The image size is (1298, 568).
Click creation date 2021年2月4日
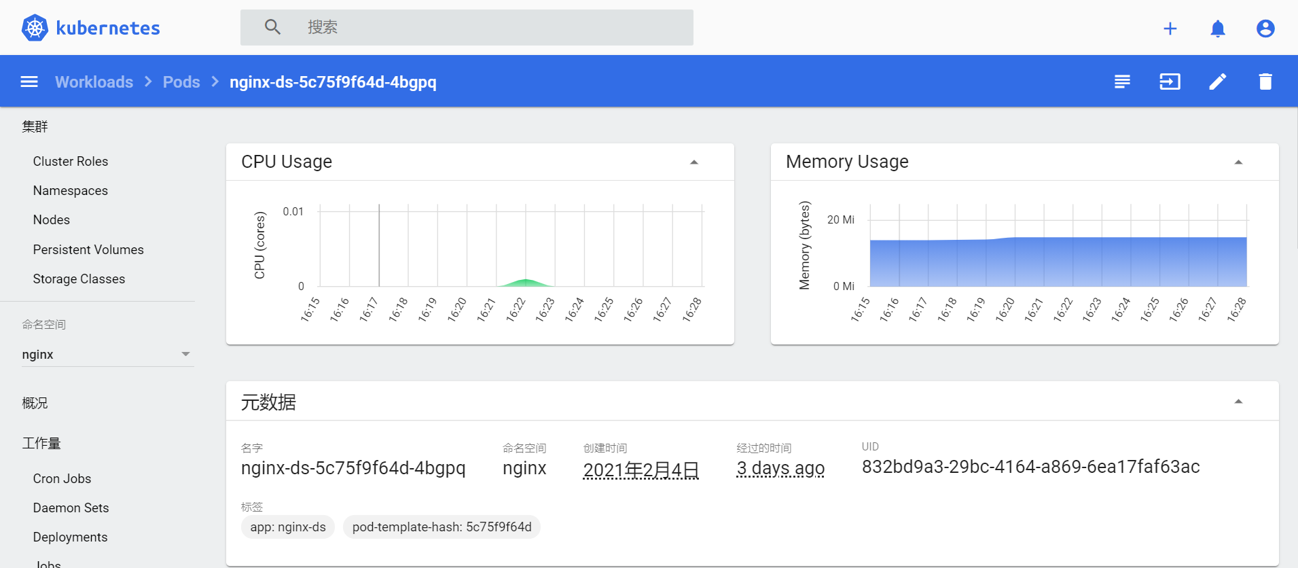[641, 469]
